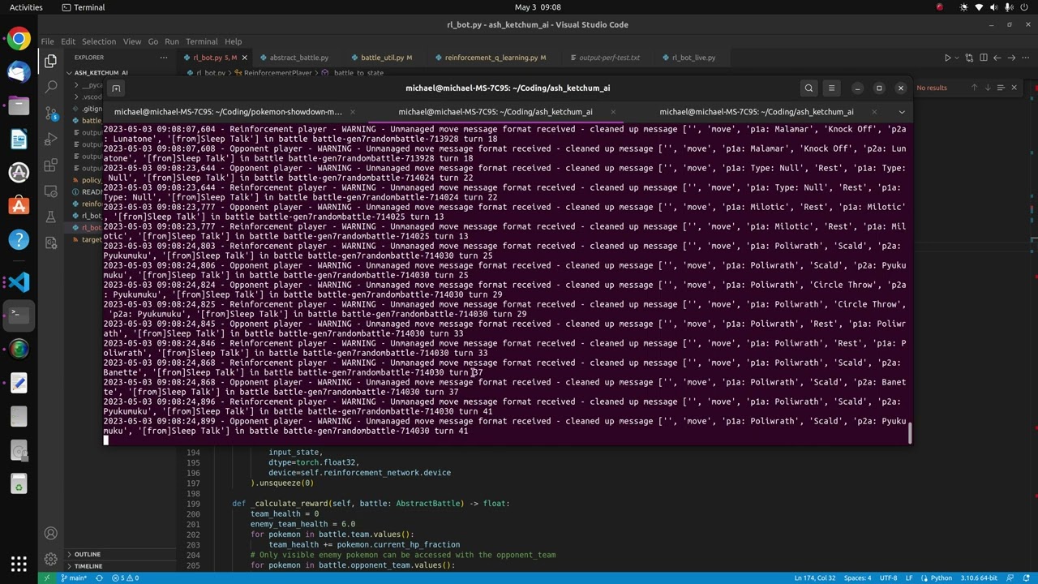Open Activities overview

point(26,7)
